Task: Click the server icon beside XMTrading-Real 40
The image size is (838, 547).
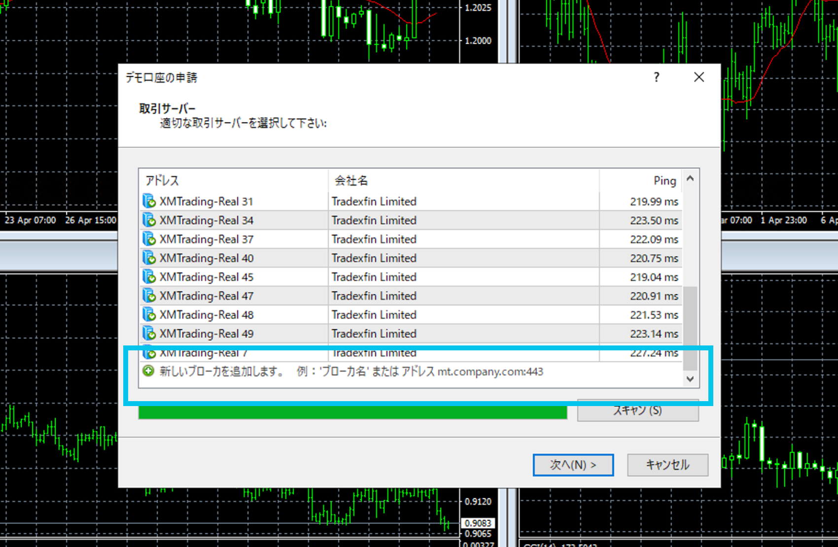Action: [x=149, y=258]
